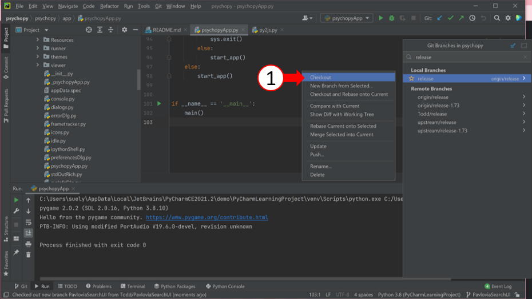Rerun psychopyApp in Run panel
Viewport: 532px width, 299px height.
tap(16, 200)
